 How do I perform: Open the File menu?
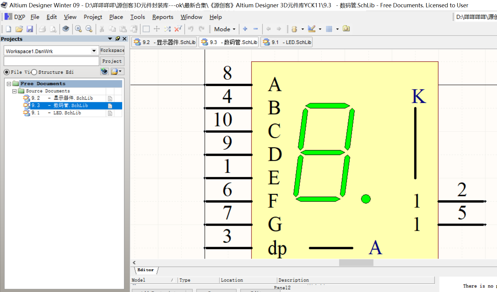point(35,17)
